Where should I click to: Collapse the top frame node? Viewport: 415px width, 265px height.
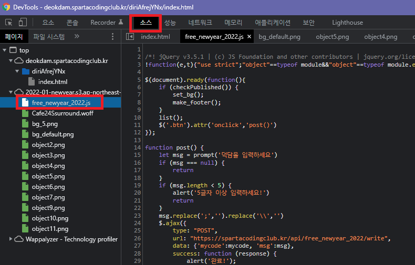click(x=5, y=50)
